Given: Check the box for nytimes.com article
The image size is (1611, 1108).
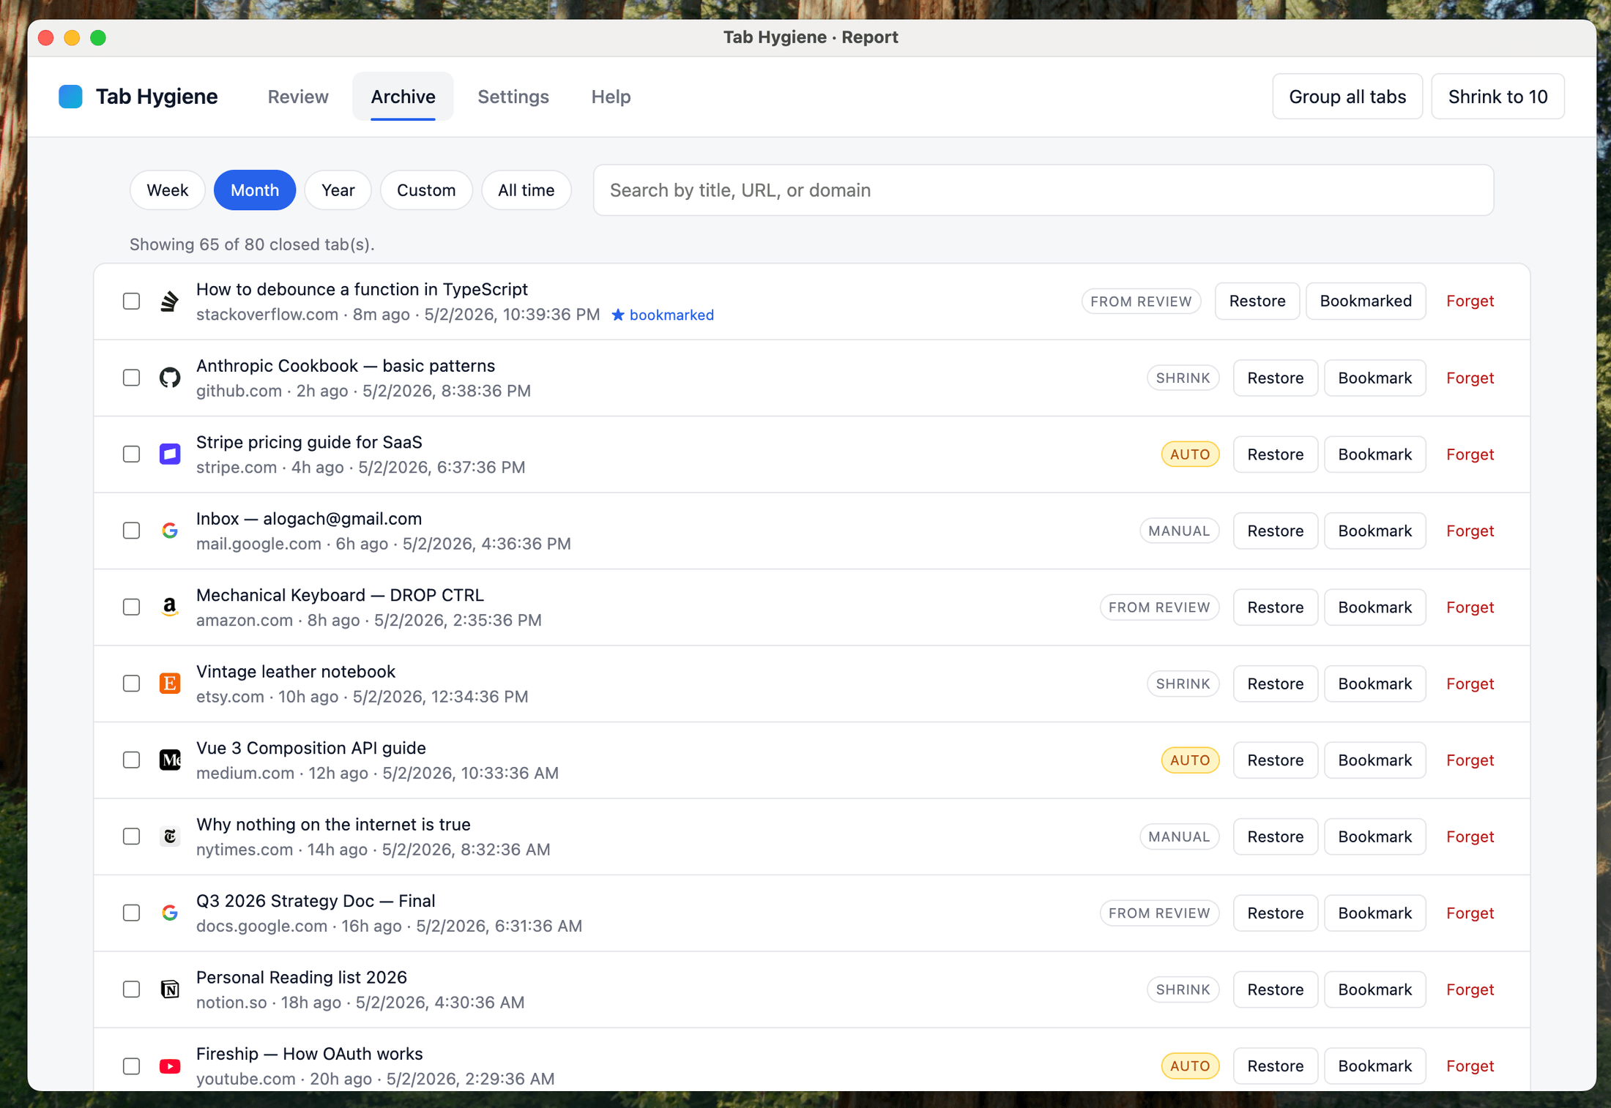Looking at the screenshot, I should click(x=132, y=836).
